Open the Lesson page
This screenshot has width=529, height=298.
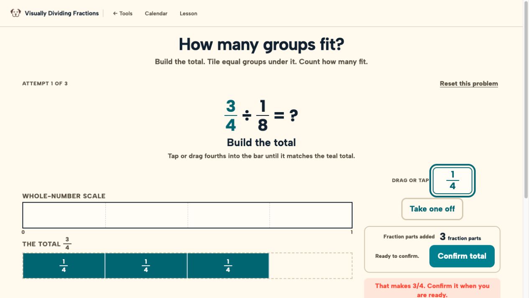click(189, 13)
